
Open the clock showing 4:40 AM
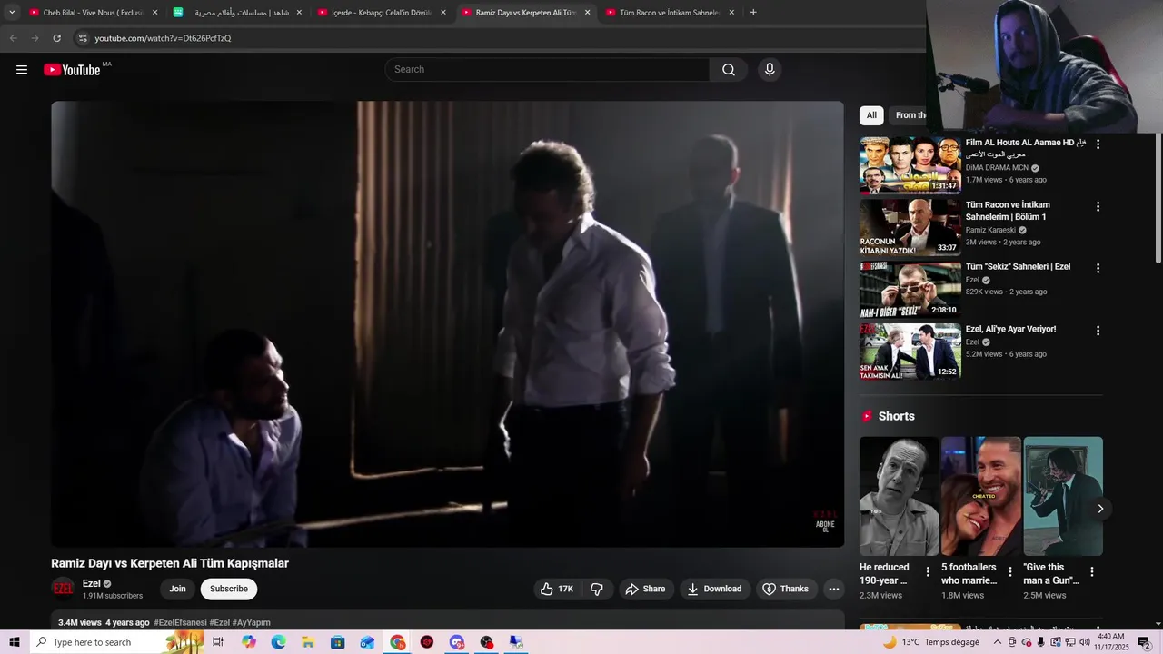(x=1112, y=642)
